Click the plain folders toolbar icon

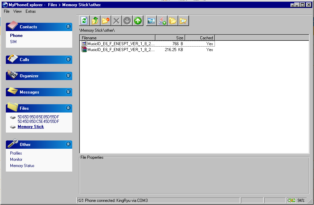[x=172, y=21]
